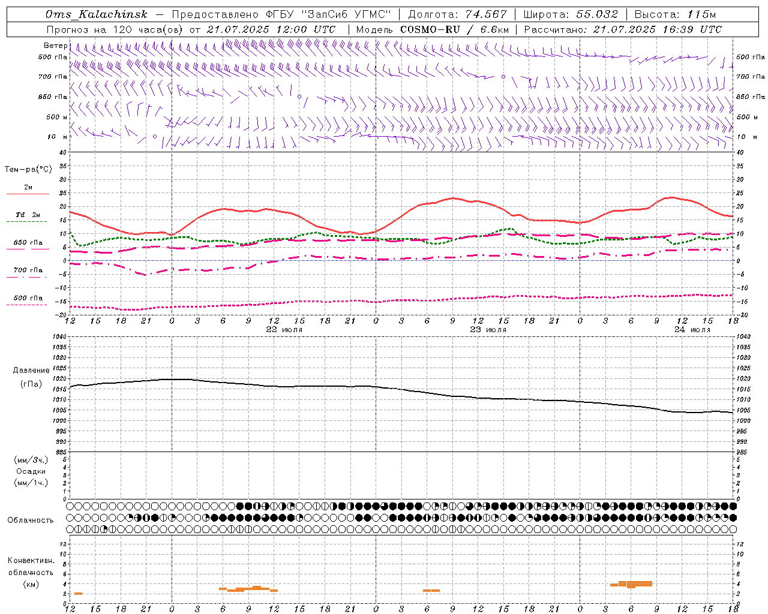This screenshot has width=768, height=614.
Task: Click left 850 гПа wind row label
Action: click(53, 97)
